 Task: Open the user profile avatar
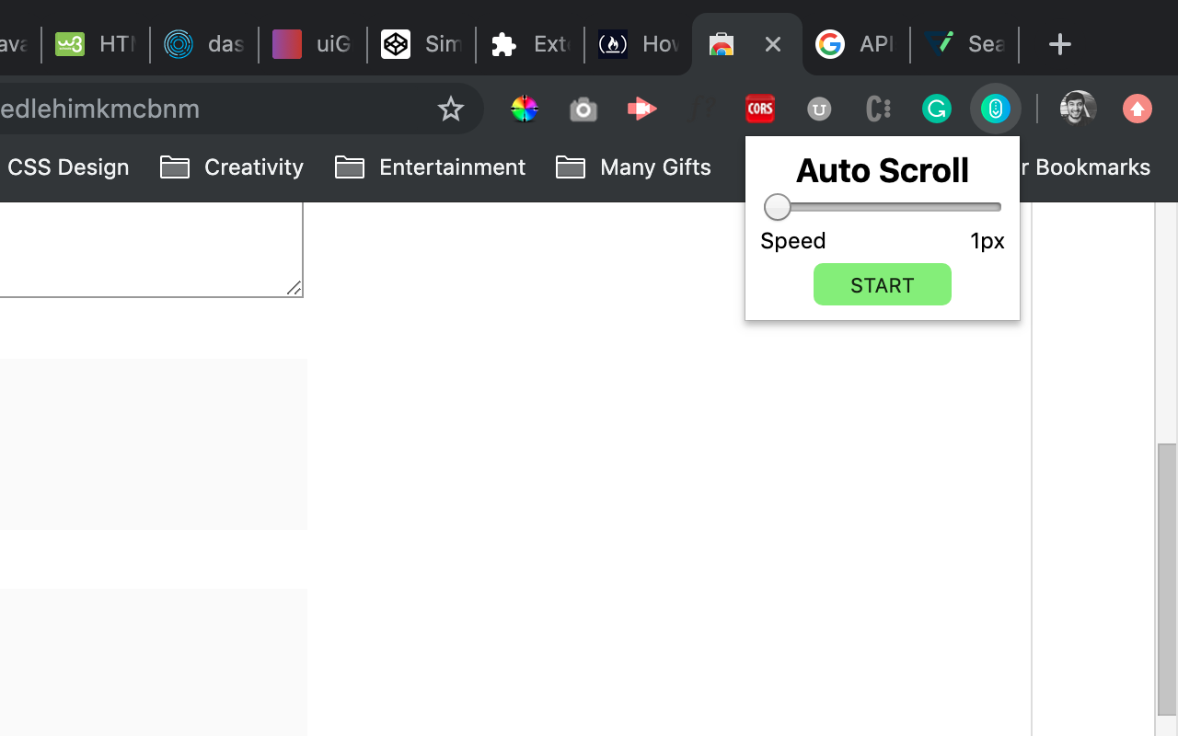pos(1079,109)
